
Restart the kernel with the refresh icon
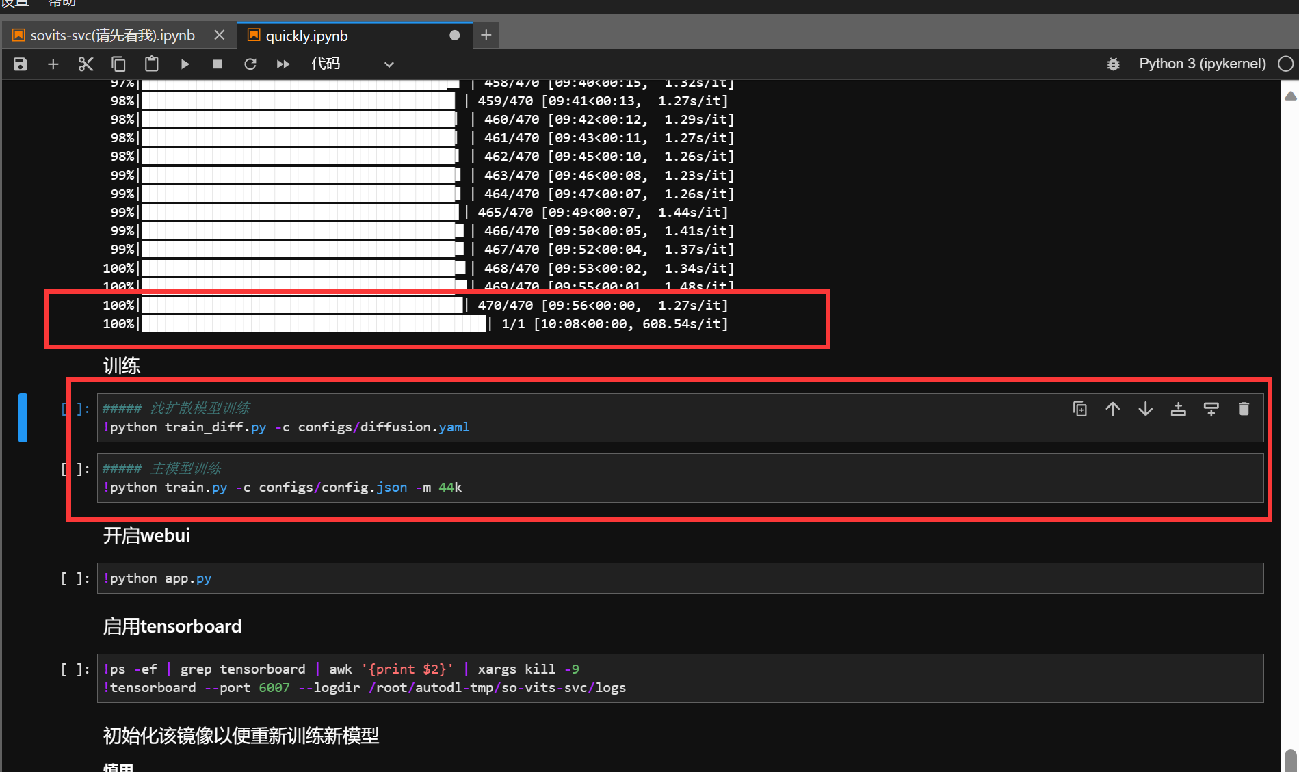coord(250,64)
